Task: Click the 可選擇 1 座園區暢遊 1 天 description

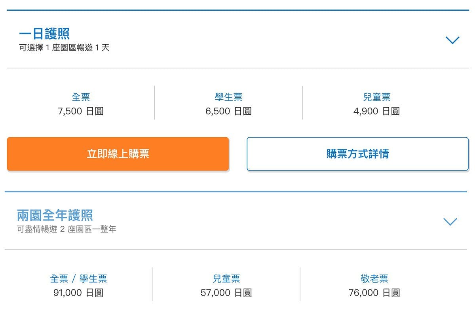Action: click(x=64, y=48)
